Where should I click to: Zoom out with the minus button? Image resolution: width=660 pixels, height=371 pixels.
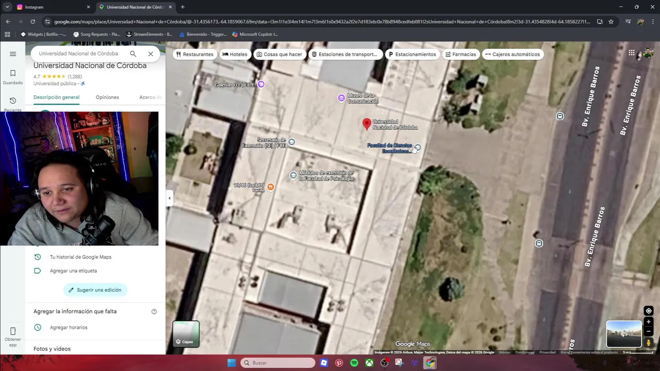pyautogui.click(x=649, y=331)
